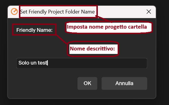Click the 'Friendly Name:' label
The image size is (169, 105).
point(34,30)
